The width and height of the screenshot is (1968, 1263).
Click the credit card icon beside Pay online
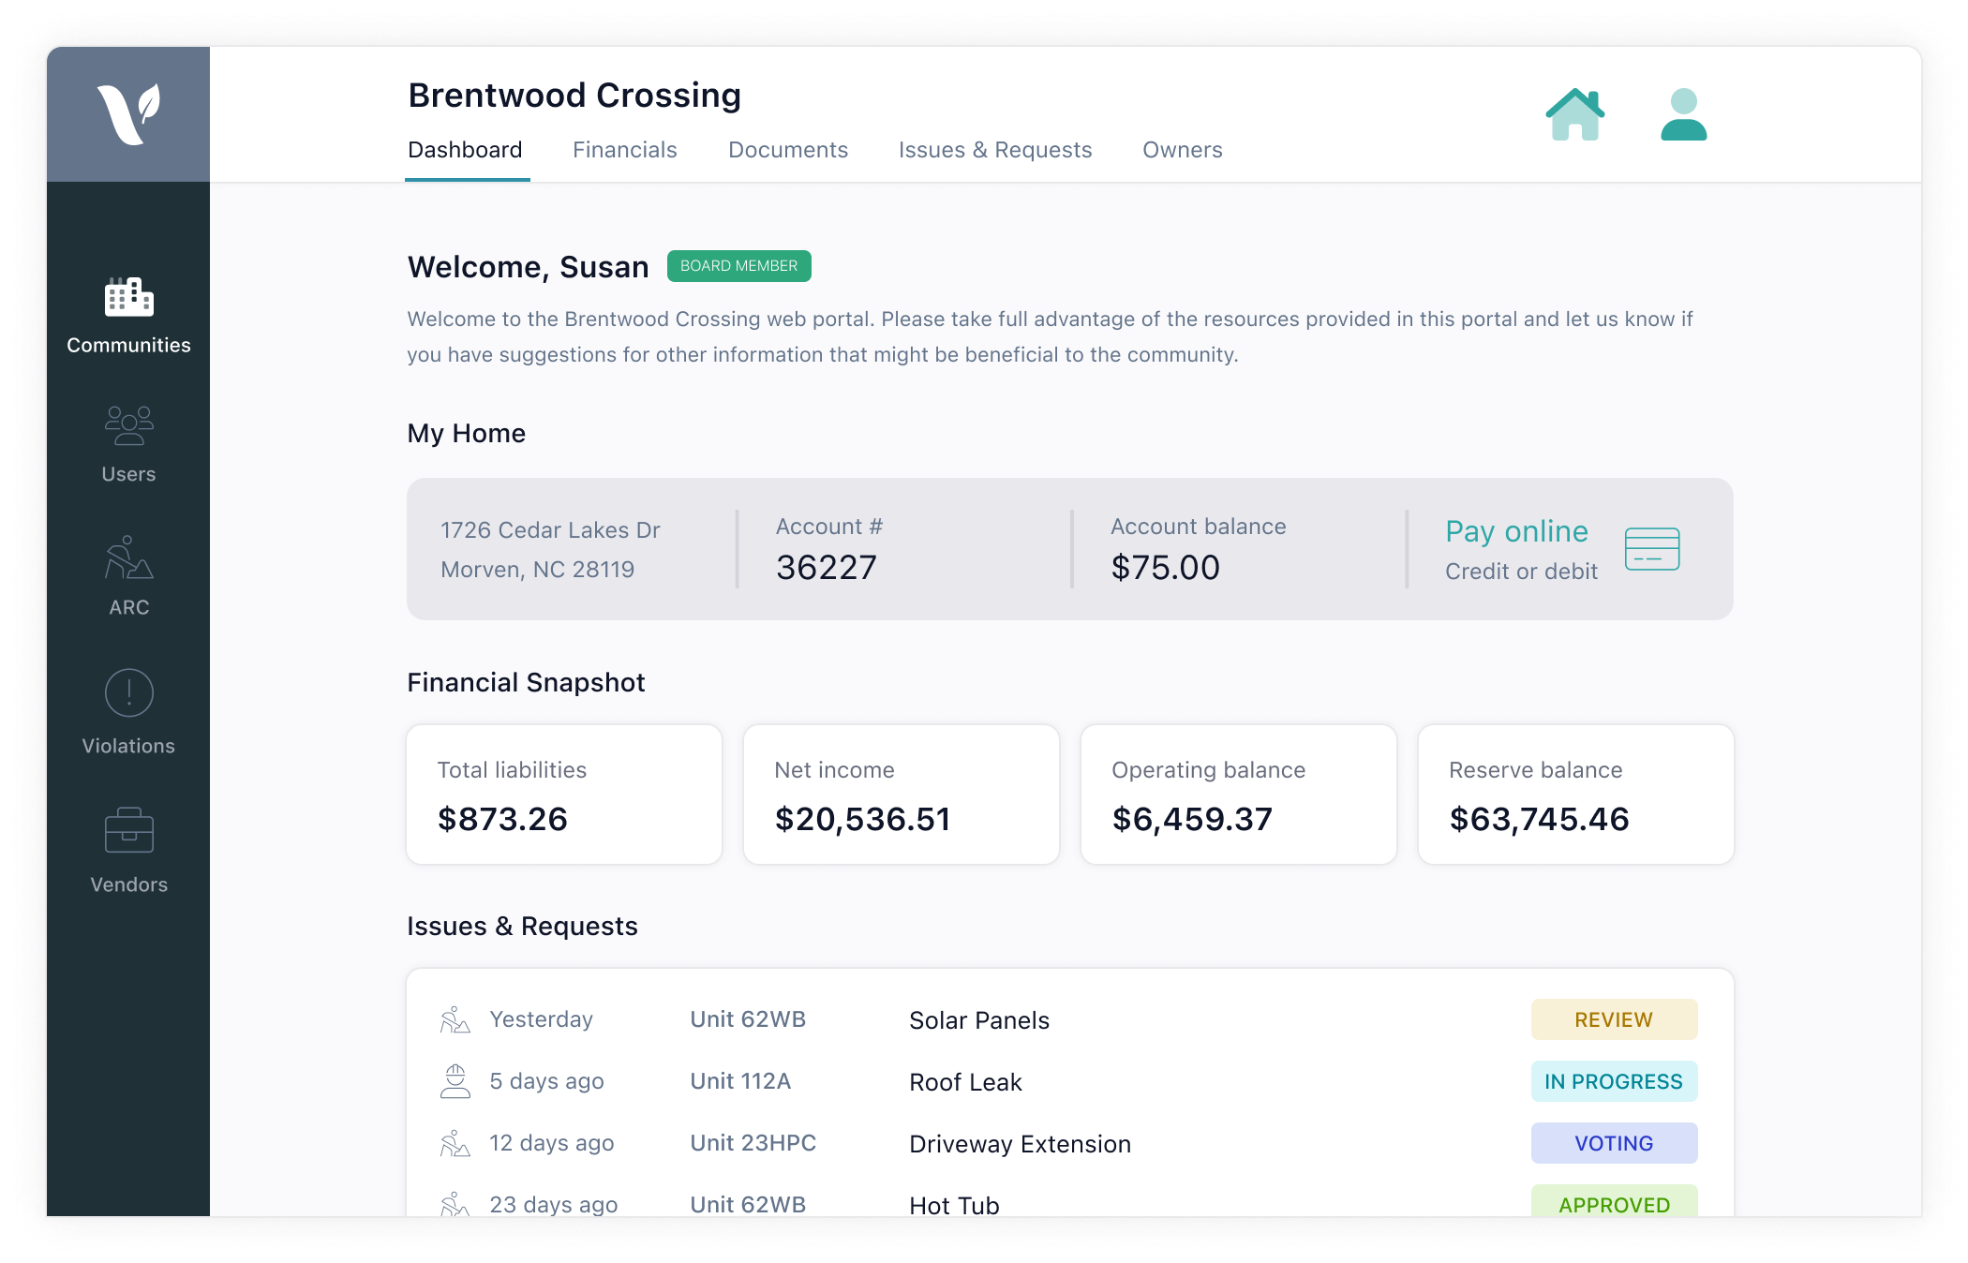click(x=1651, y=548)
